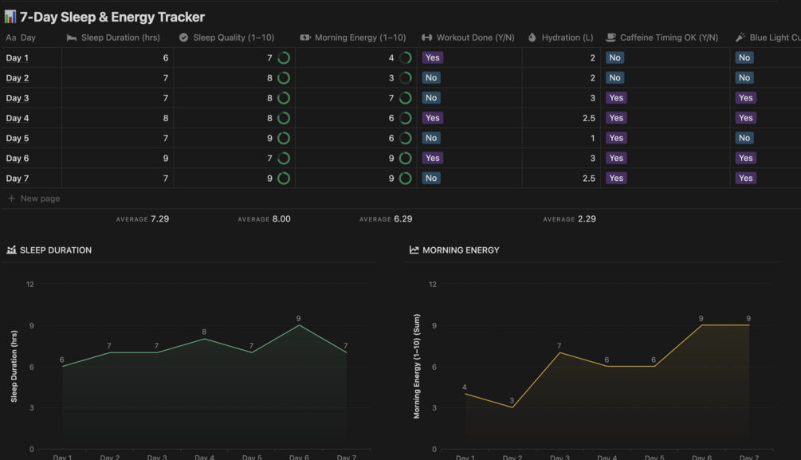Click the SLEEP DURATION chart title
Viewport: 801px width, 460px height.
point(56,250)
